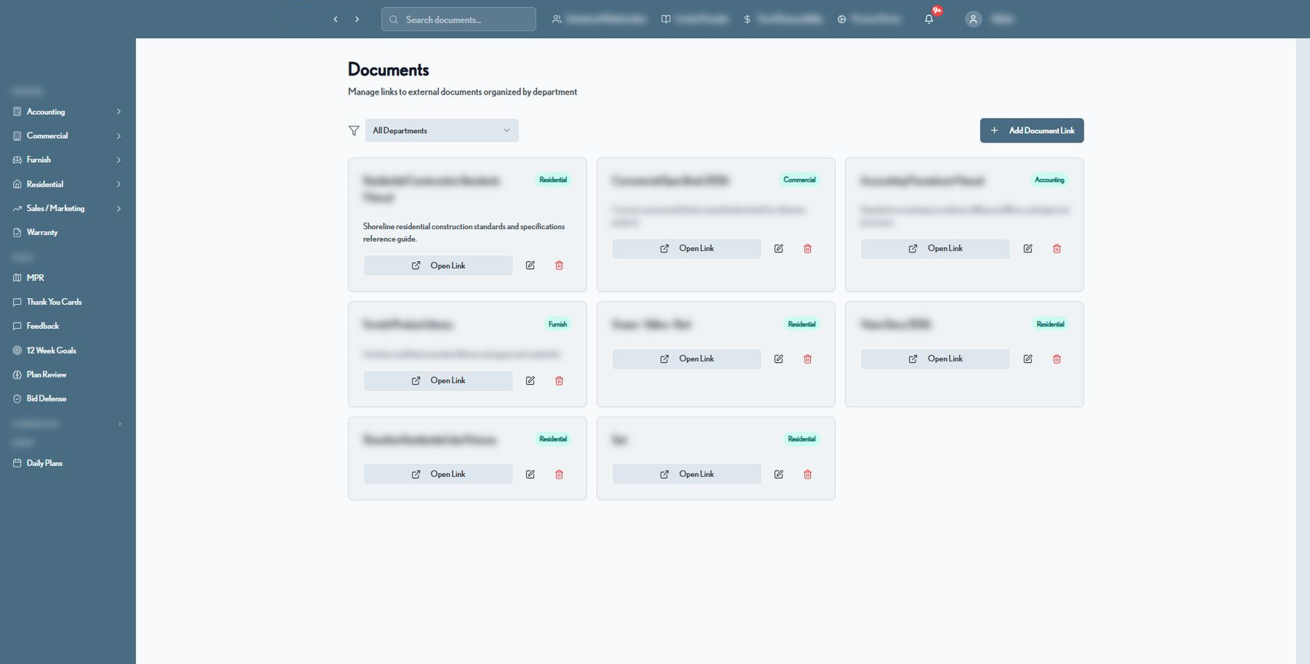Edit the Shoreline residential construction standards card
Screen dimensions: 1310x664
(531, 265)
